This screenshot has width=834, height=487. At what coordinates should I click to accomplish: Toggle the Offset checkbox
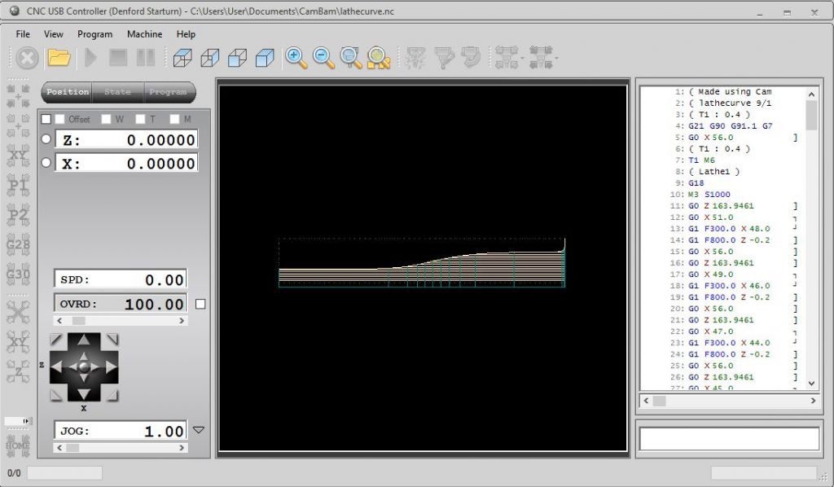[x=59, y=119]
